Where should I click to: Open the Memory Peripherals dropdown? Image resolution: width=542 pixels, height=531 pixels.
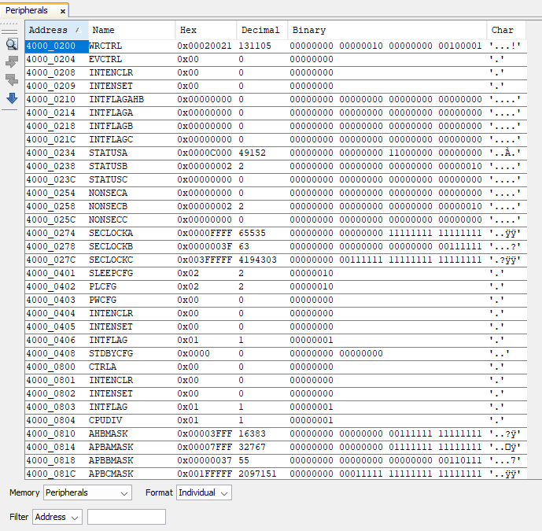[87, 492]
